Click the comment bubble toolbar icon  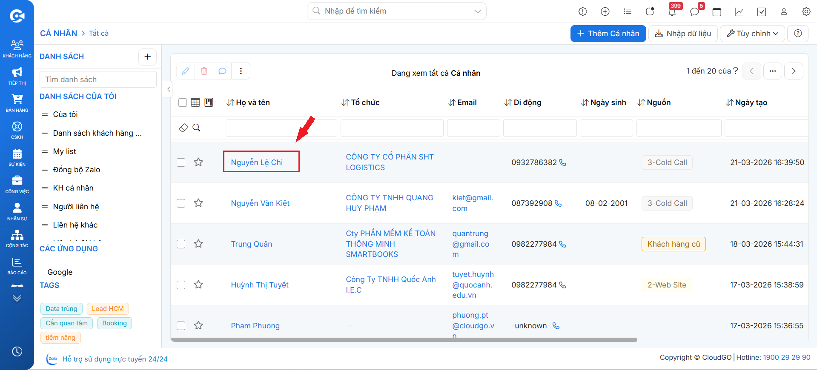pyautogui.click(x=222, y=71)
